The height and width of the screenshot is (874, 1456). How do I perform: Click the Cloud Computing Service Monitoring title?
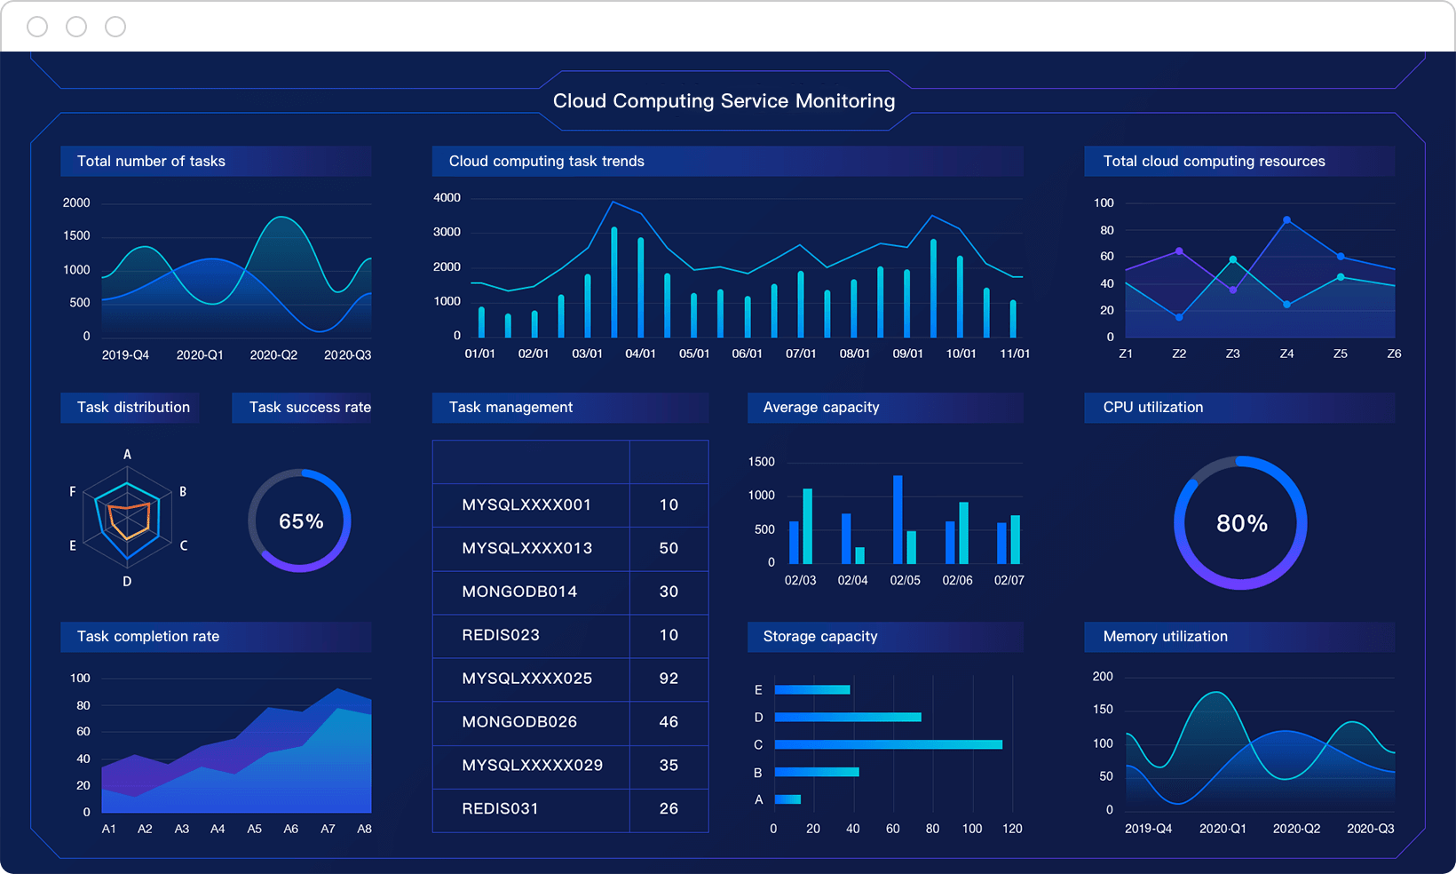[724, 101]
